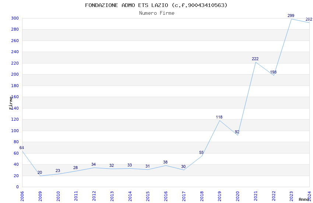
Task: Click the data label 28 for 2011
Action: coord(75,168)
